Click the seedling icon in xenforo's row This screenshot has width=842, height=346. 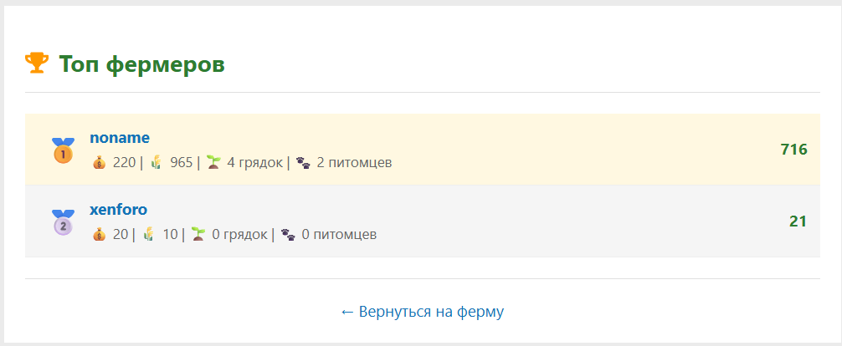(x=198, y=234)
